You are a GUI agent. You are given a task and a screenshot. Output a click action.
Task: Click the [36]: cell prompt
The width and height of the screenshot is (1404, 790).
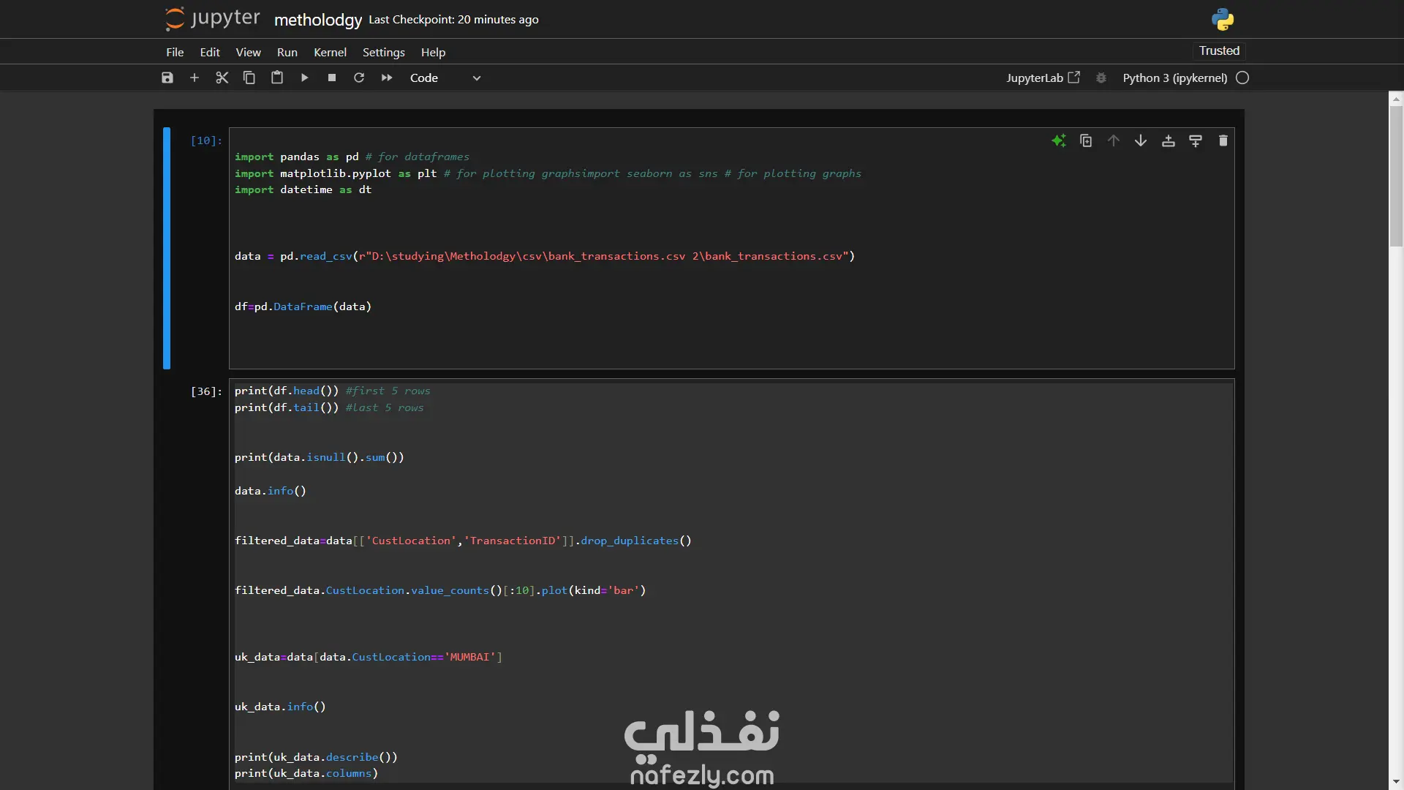206,391
